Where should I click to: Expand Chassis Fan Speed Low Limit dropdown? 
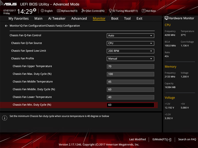[x=130, y=51]
